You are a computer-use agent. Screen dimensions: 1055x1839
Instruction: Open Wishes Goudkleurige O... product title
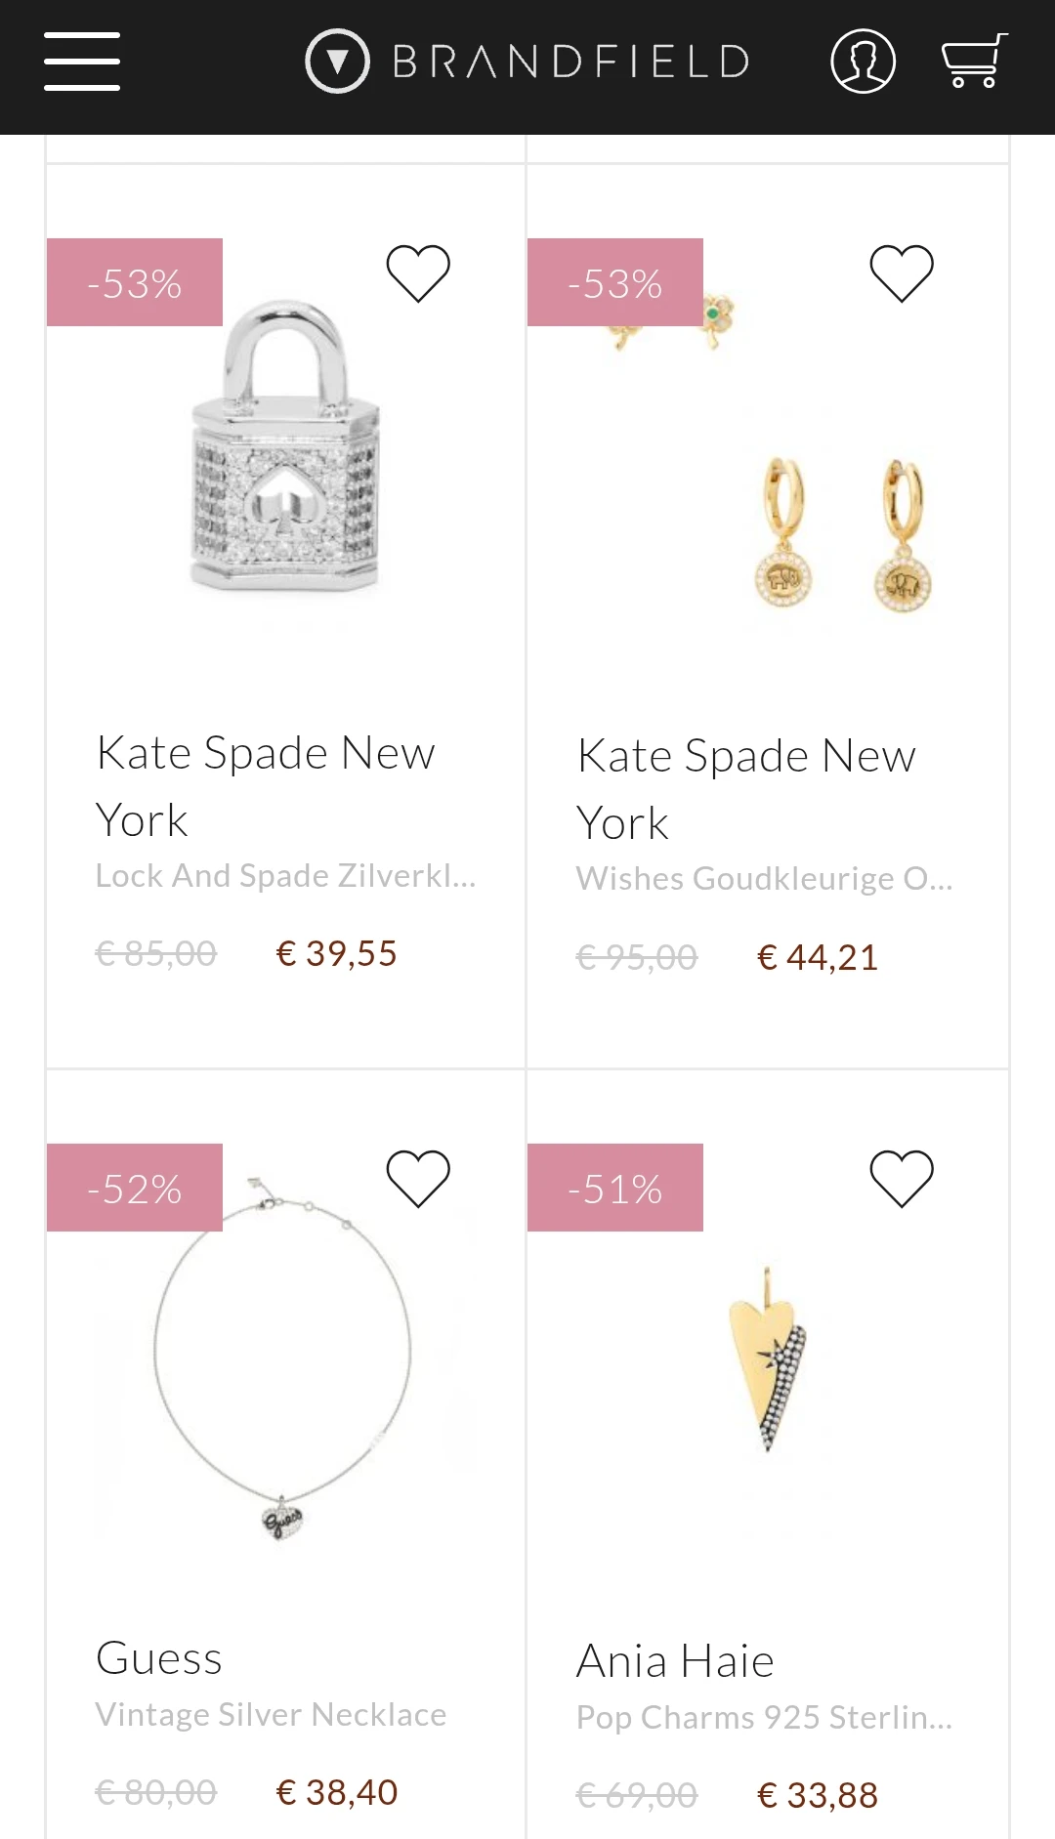pyautogui.click(x=764, y=879)
